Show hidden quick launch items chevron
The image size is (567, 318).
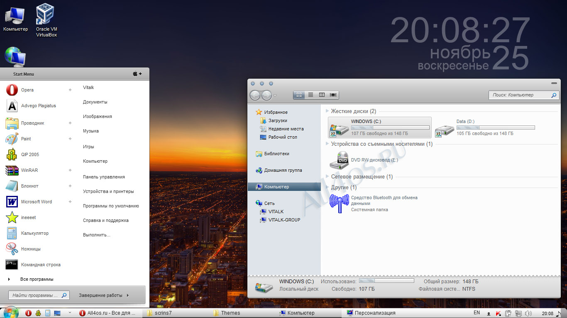point(69,313)
